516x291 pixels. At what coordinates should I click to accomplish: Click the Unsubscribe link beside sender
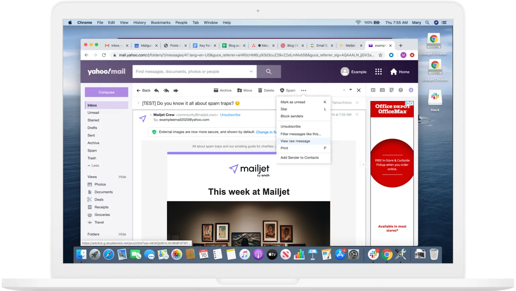pos(230,115)
